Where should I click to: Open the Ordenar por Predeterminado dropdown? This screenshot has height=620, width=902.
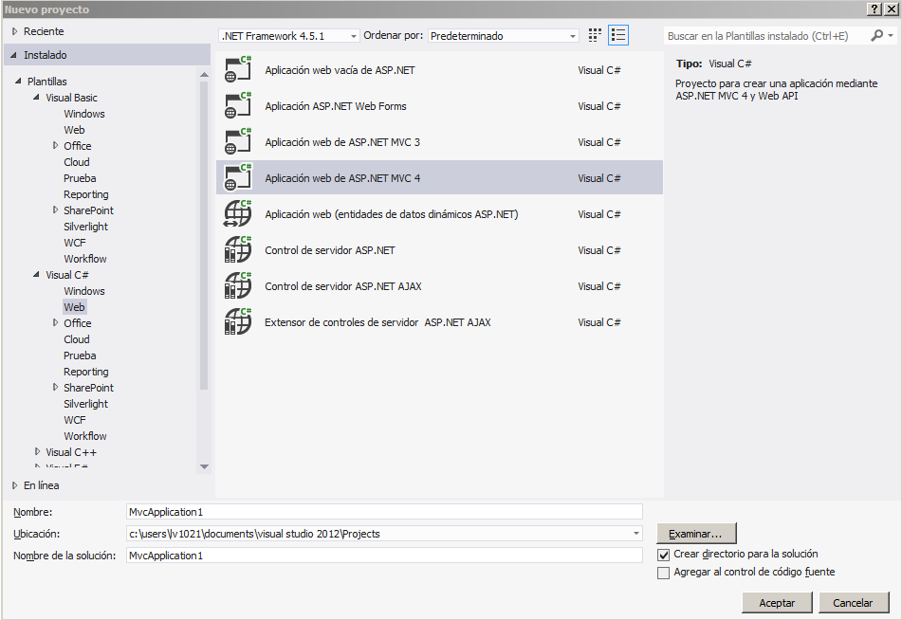(504, 36)
